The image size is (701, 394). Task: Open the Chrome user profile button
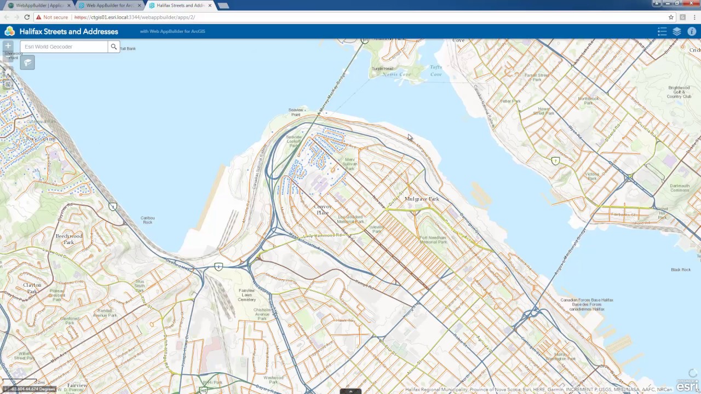pos(657,3)
